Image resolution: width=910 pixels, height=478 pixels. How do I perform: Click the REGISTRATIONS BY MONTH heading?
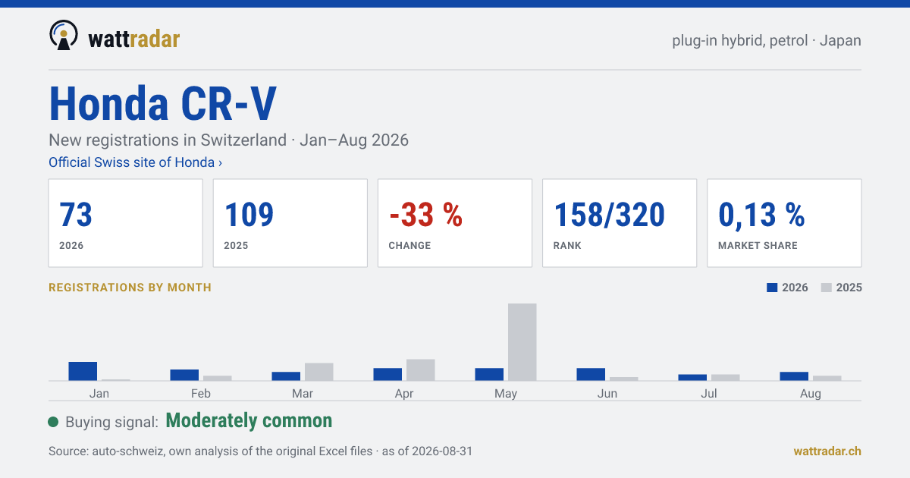click(130, 288)
